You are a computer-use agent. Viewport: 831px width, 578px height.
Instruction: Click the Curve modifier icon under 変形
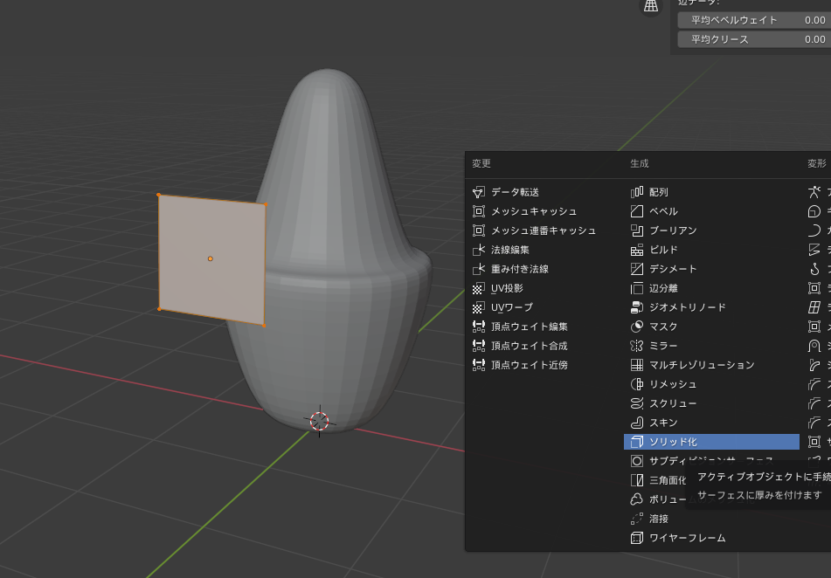814,231
